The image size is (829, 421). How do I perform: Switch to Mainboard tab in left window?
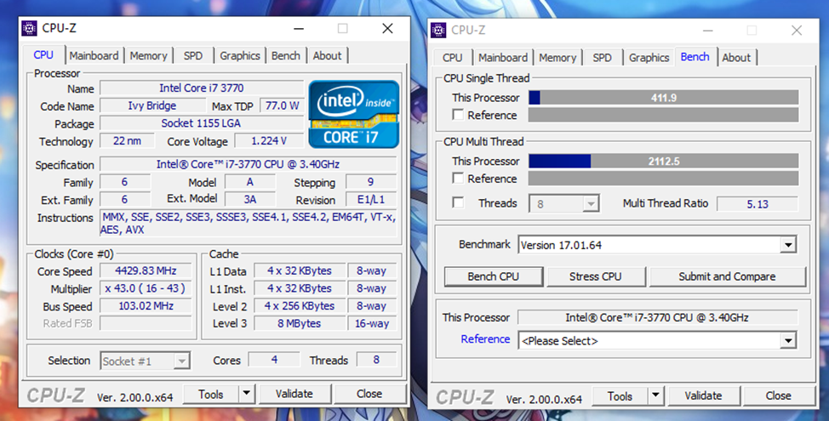94,55
